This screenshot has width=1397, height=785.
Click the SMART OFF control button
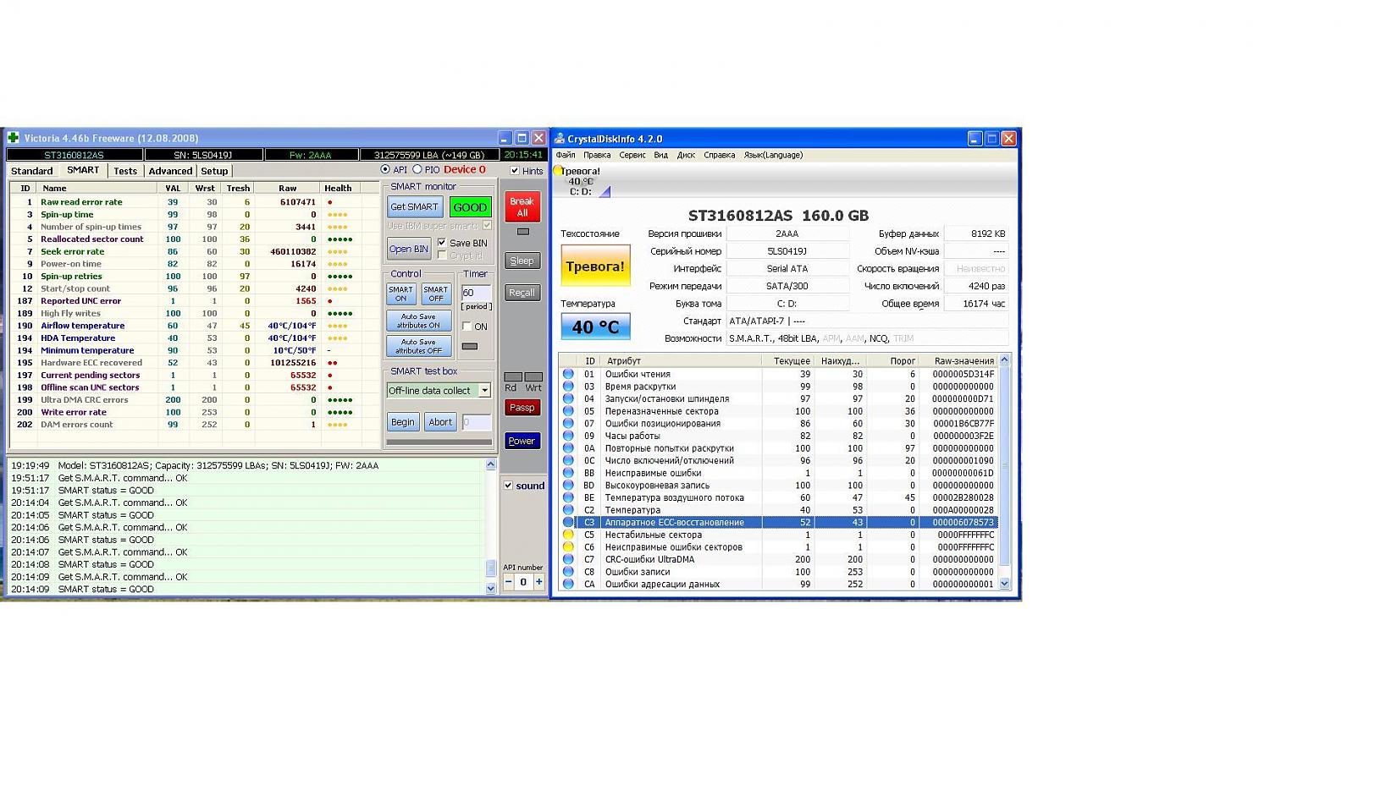[436, 294]
